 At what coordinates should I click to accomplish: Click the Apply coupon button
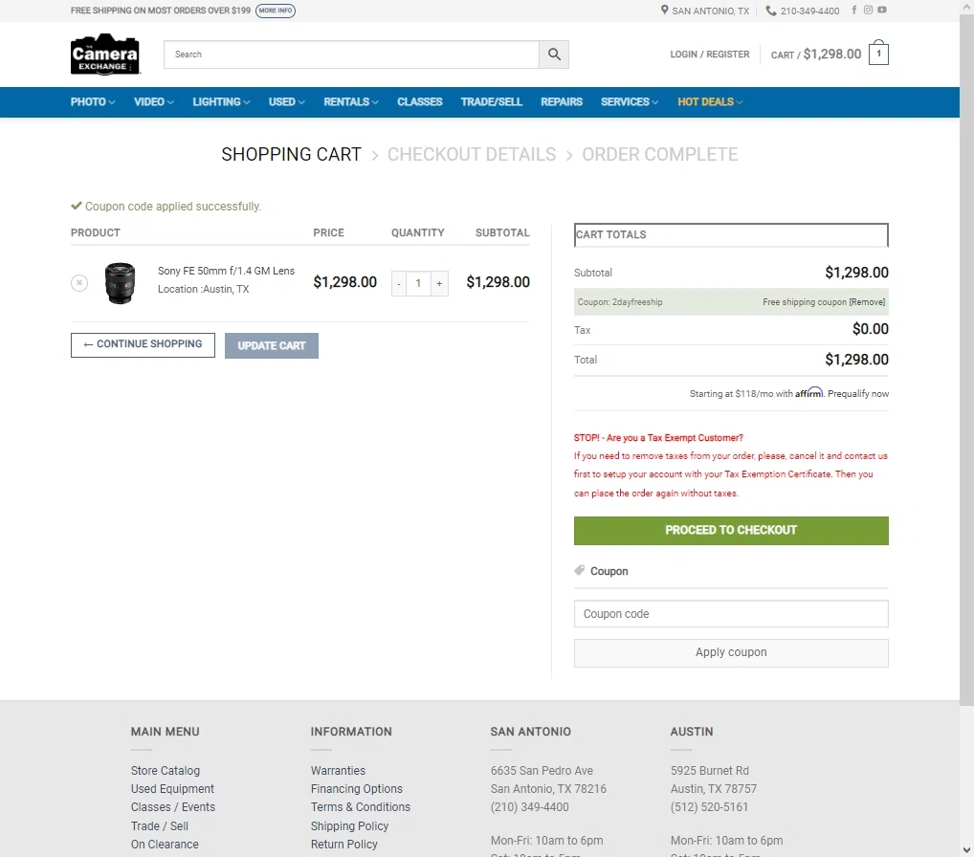(x=731, y=652)
